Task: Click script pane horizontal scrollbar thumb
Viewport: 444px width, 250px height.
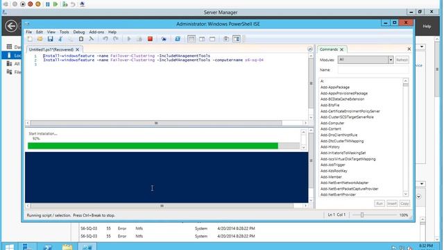Action: click(156, 123)
